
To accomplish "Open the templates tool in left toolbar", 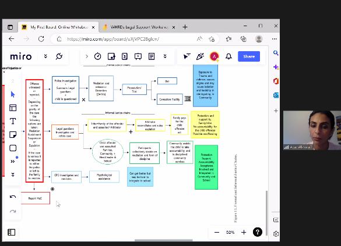I will click(13, 108).
